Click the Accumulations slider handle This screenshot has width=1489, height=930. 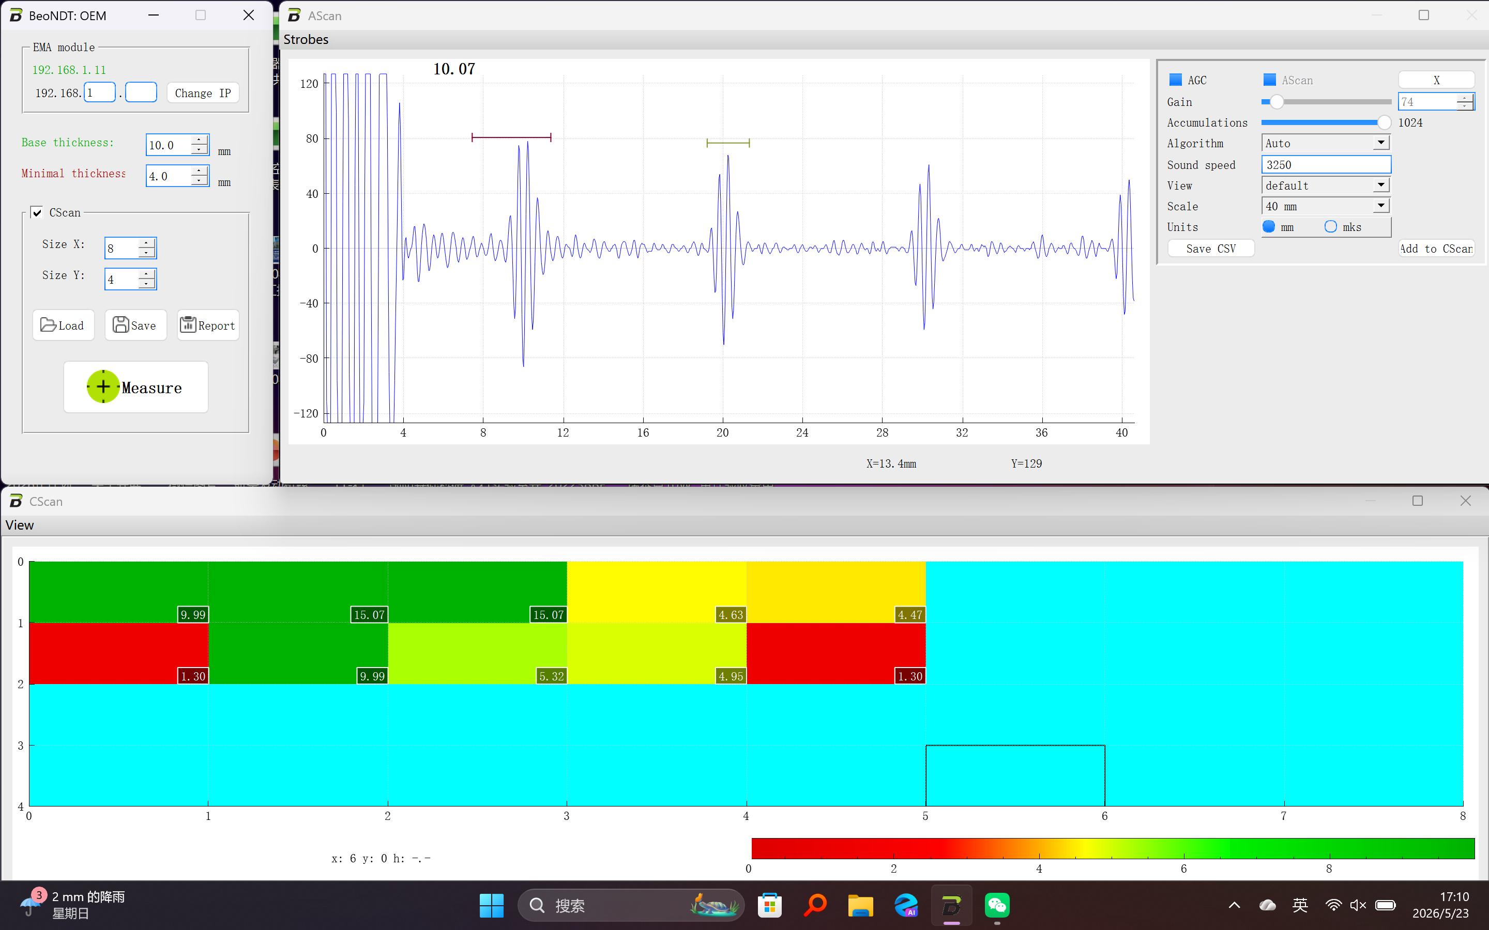(1384, 122)
